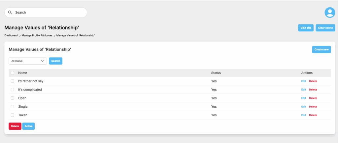Select the 'Single' row checkbox
This screenshot has height=143, width=338.
pos(13,107)
